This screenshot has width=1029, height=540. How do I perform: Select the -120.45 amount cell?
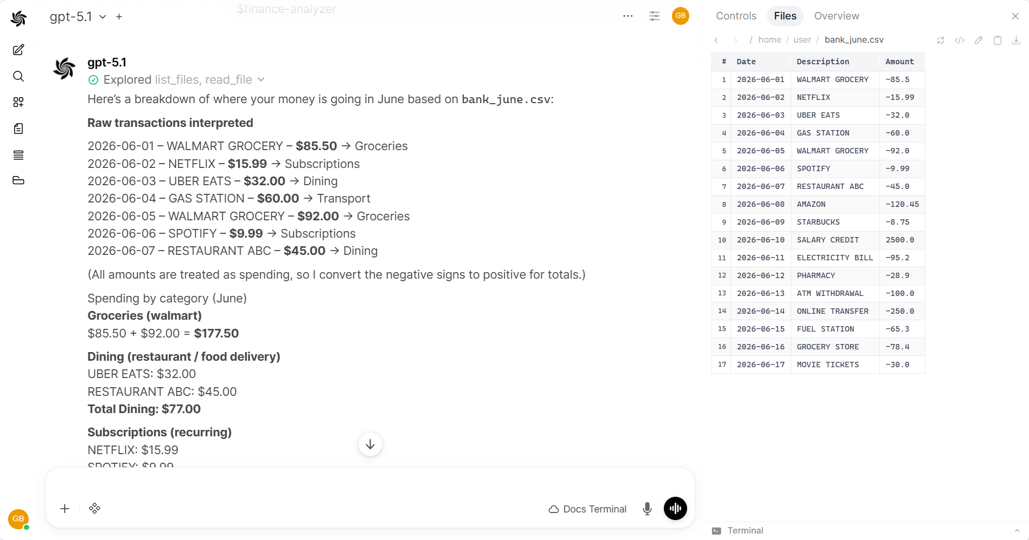pos(902,204)
